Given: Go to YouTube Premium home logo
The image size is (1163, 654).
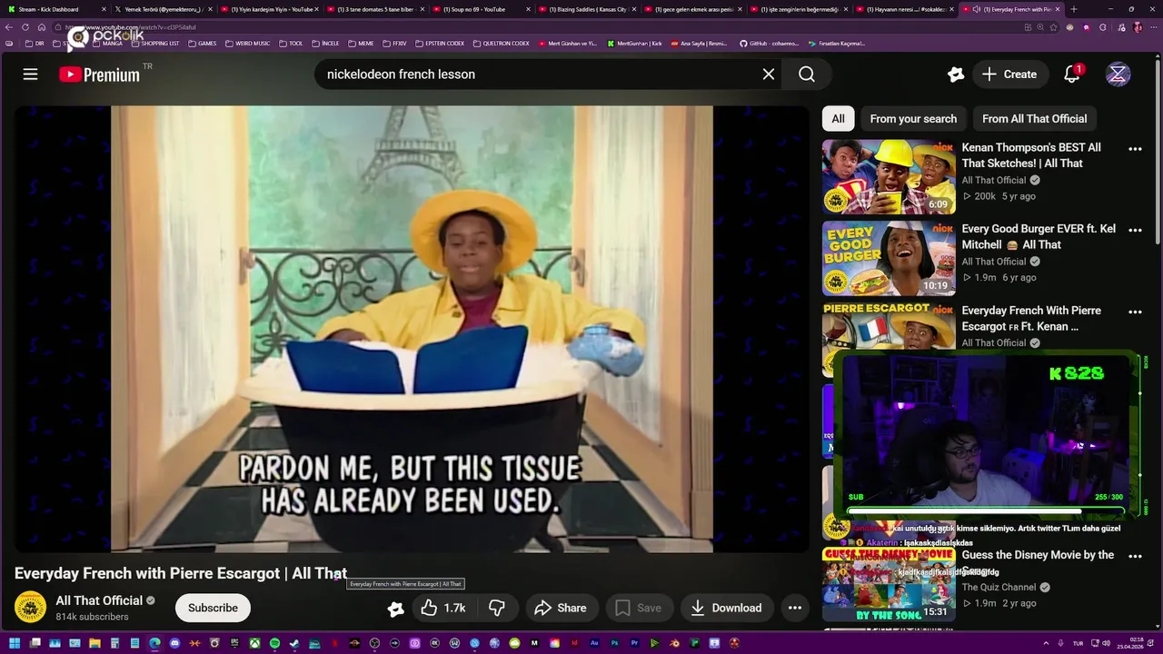Looking at the screenshot, I should (x=100, y=74).
